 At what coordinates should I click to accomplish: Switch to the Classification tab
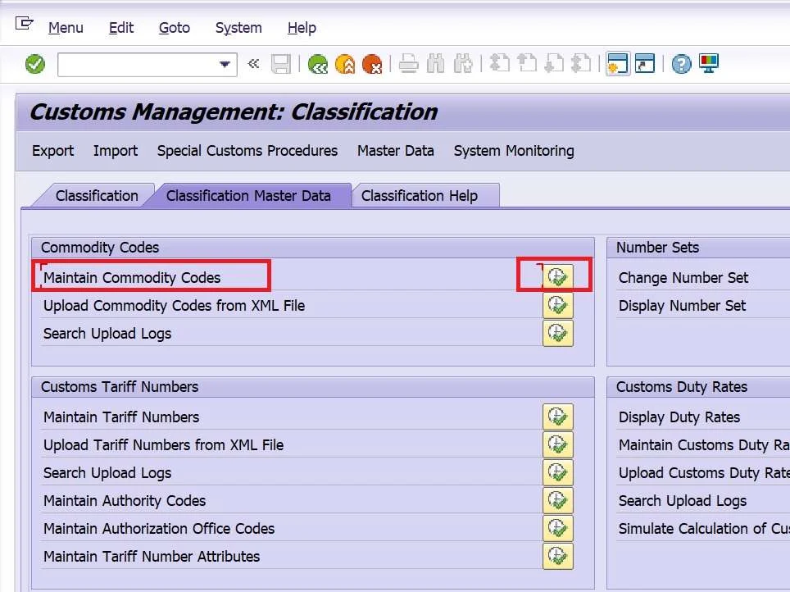pyautogui.click(x=97, y=196)
